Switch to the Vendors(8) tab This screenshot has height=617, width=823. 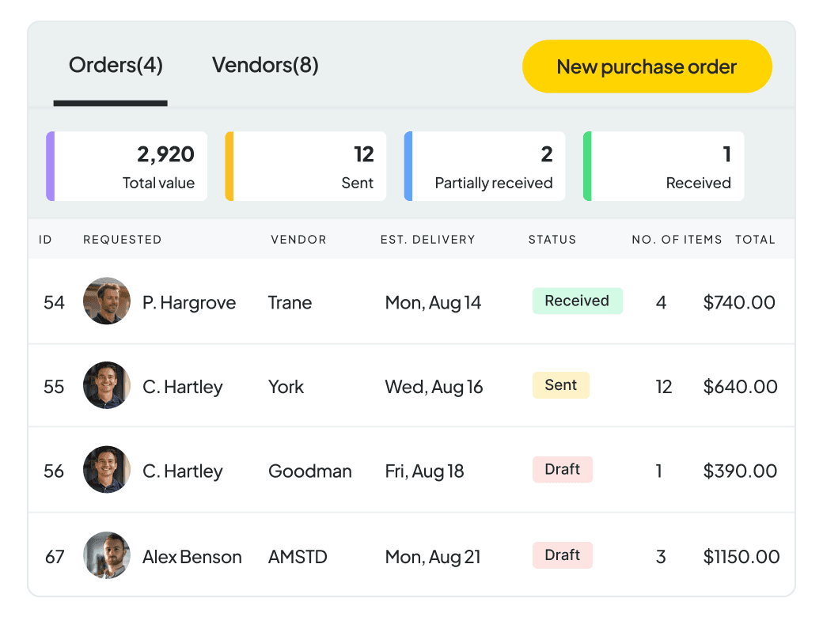tap(265, 66)
